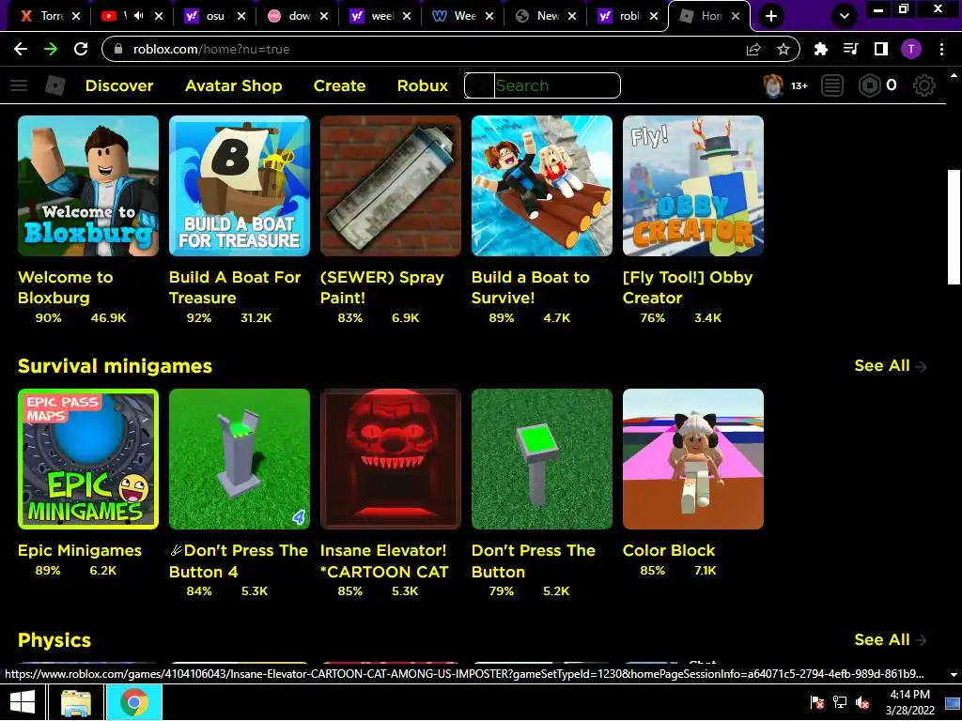Click the page vertical scrollbar thumb
Viewport: 962px width, 721px height.
(954, 227)
